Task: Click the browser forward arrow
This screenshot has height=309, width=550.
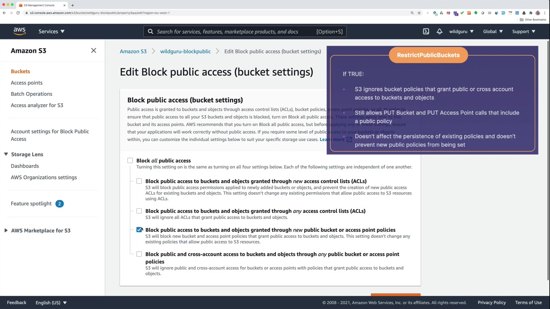Action: tap(11, 13)
